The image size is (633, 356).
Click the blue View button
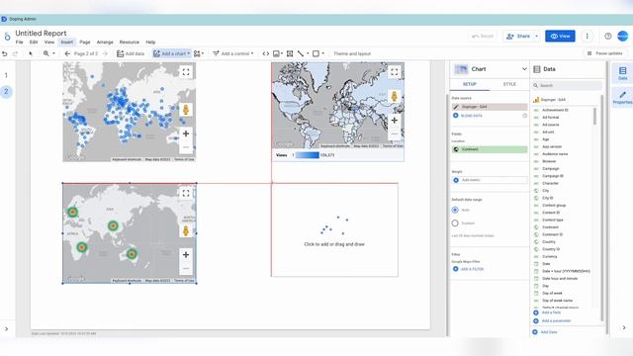(560, 36)
